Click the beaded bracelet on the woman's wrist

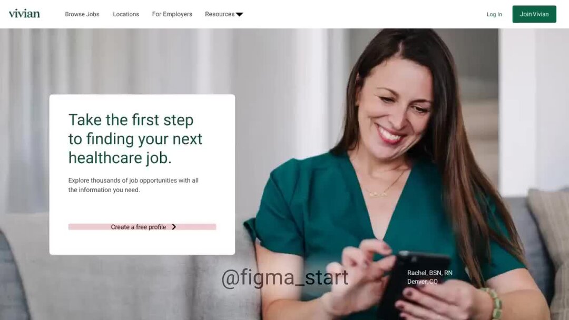pos(494,304)
